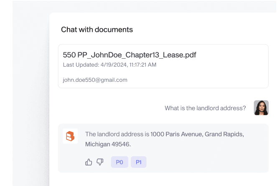The height and width of the screenshot is (186, 280).
Task: Open the P1 page reference
Action: point(139,162)
